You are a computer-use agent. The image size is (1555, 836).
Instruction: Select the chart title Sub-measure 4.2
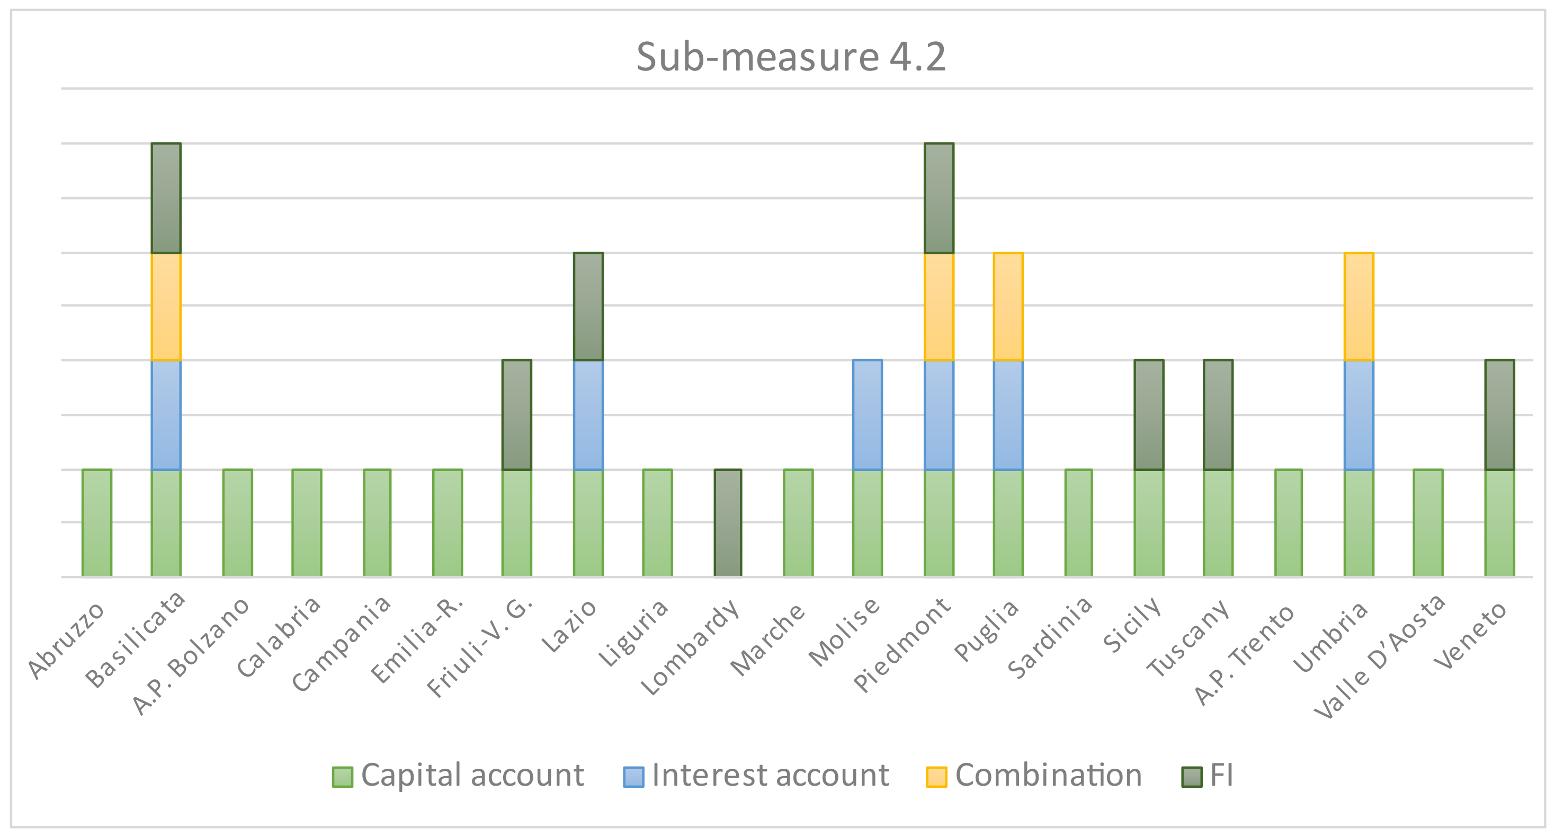tap(791, 57)
